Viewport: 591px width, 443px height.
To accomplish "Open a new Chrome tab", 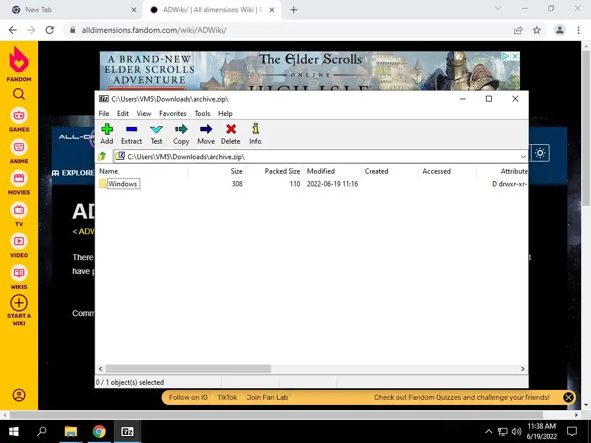I will (x=294, y=10).
